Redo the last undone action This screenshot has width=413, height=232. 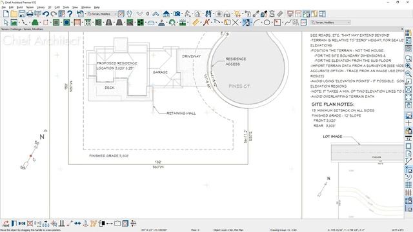[x=54, y=14]
